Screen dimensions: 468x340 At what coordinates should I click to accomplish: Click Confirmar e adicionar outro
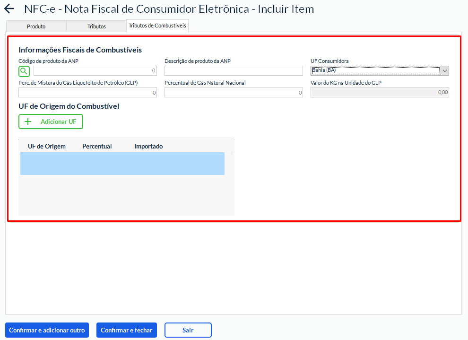(47, 330)
